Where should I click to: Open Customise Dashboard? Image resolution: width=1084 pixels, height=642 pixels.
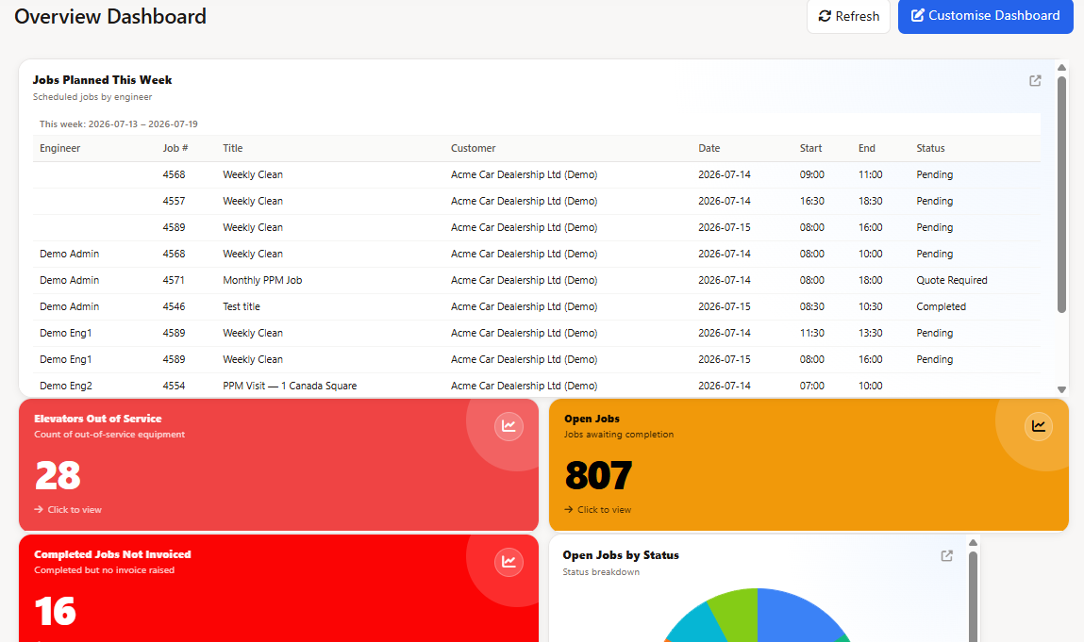[x=985, y=16]
